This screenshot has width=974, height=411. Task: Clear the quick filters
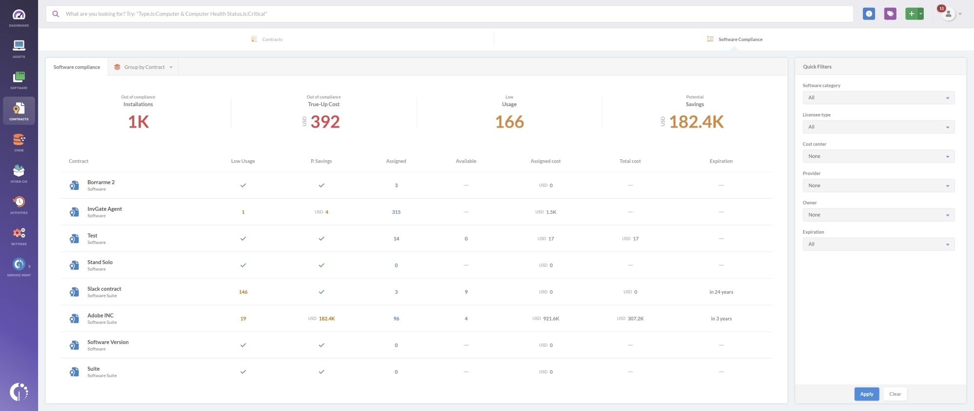click(x=895, y=394)
